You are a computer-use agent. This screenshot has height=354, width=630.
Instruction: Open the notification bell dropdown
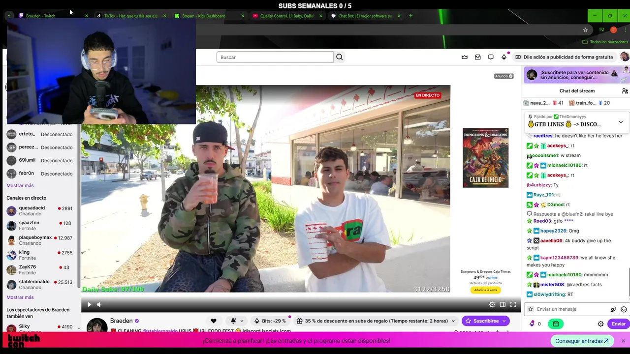pyautogui.click(x=237, y=321)
